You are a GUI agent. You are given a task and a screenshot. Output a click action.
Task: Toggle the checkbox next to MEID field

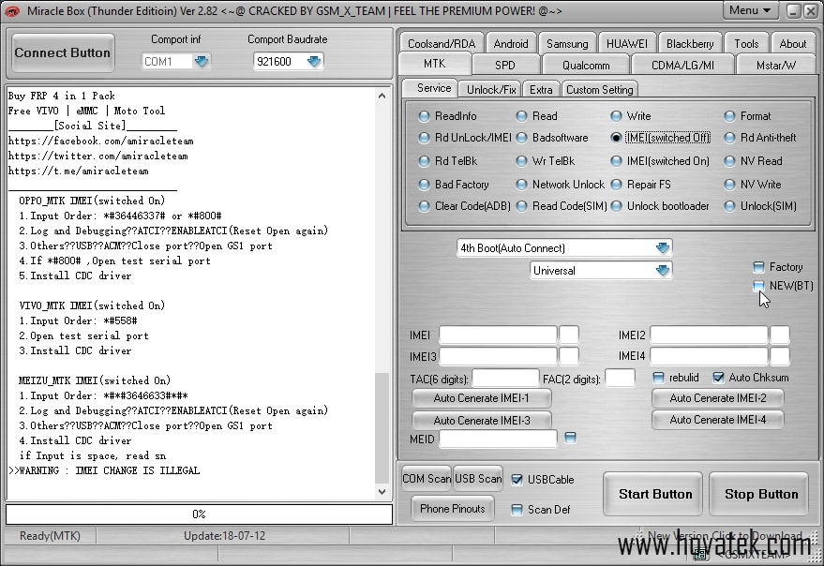pyautogui.click(x=570, y=438)
